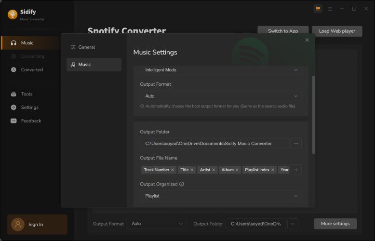Viewport: 375px width, 241px height.
Task: Click the user avatar icon beside Sign In
Action: (18, 225)
